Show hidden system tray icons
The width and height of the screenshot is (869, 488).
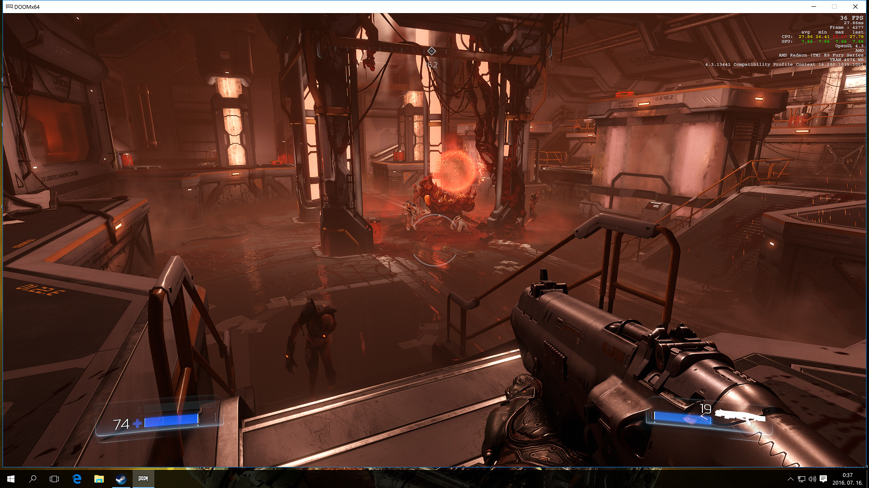click(790, 479)
